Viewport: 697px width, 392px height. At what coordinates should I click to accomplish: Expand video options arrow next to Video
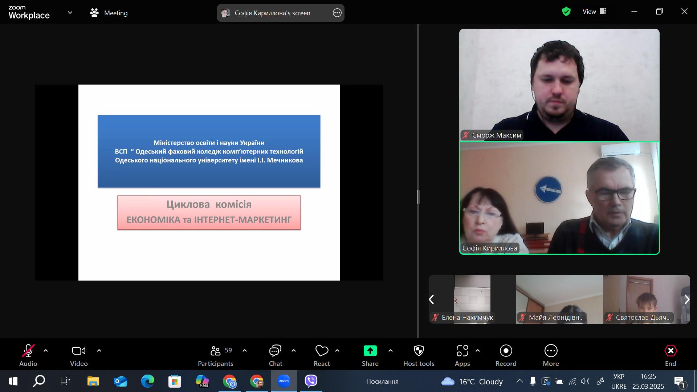[x=99, y=351]
